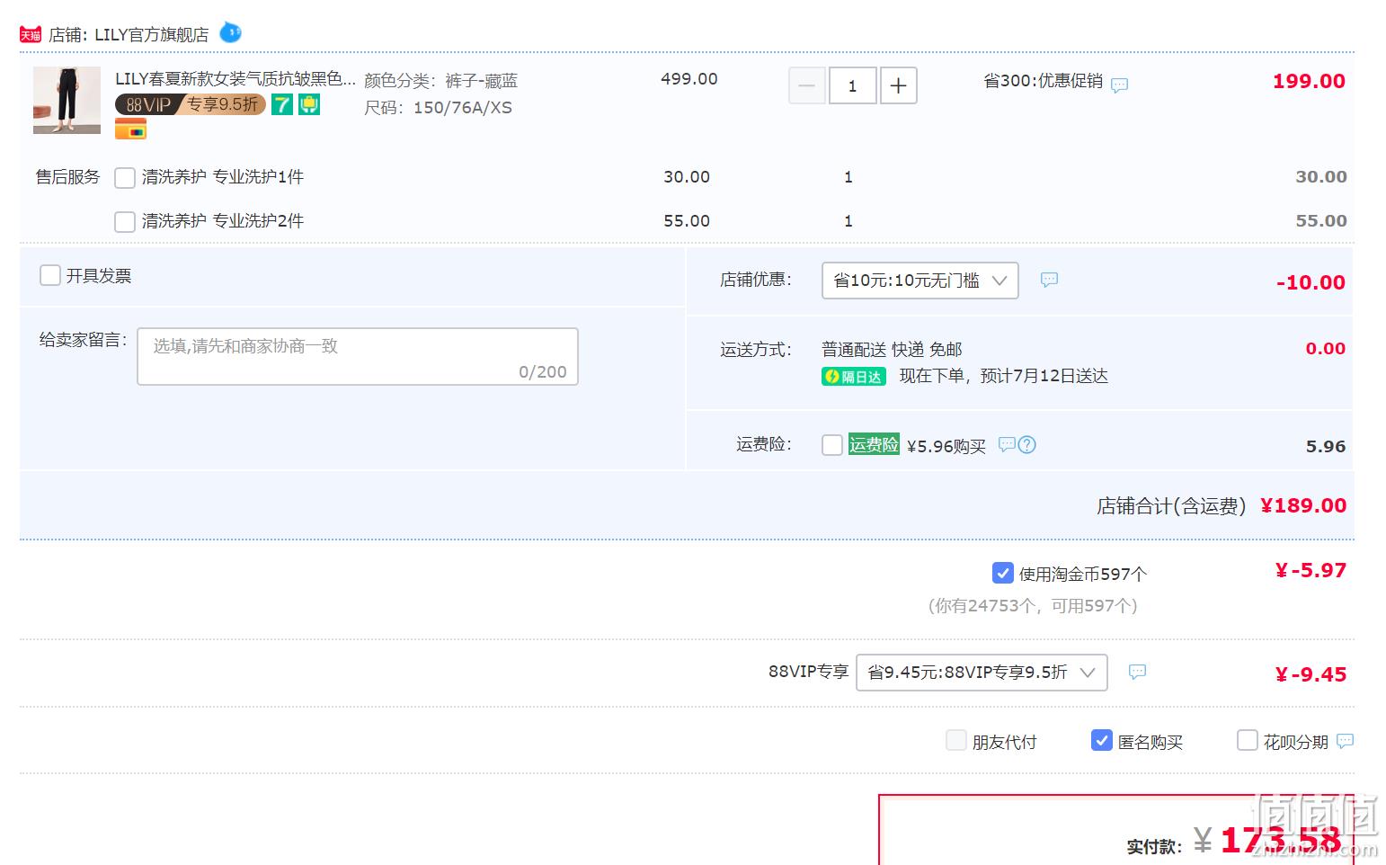
Task: Open the blue Wangwang chat icon
Action: point(230,33)
